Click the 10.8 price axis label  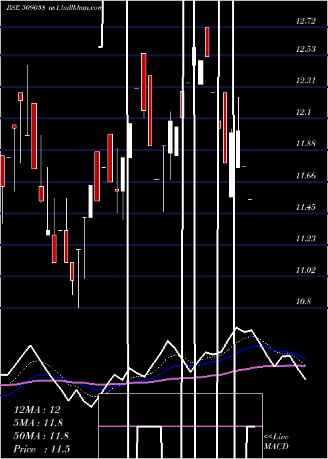point(303,302)
